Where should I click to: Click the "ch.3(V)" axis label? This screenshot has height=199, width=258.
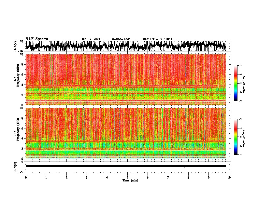pos(16,167)
